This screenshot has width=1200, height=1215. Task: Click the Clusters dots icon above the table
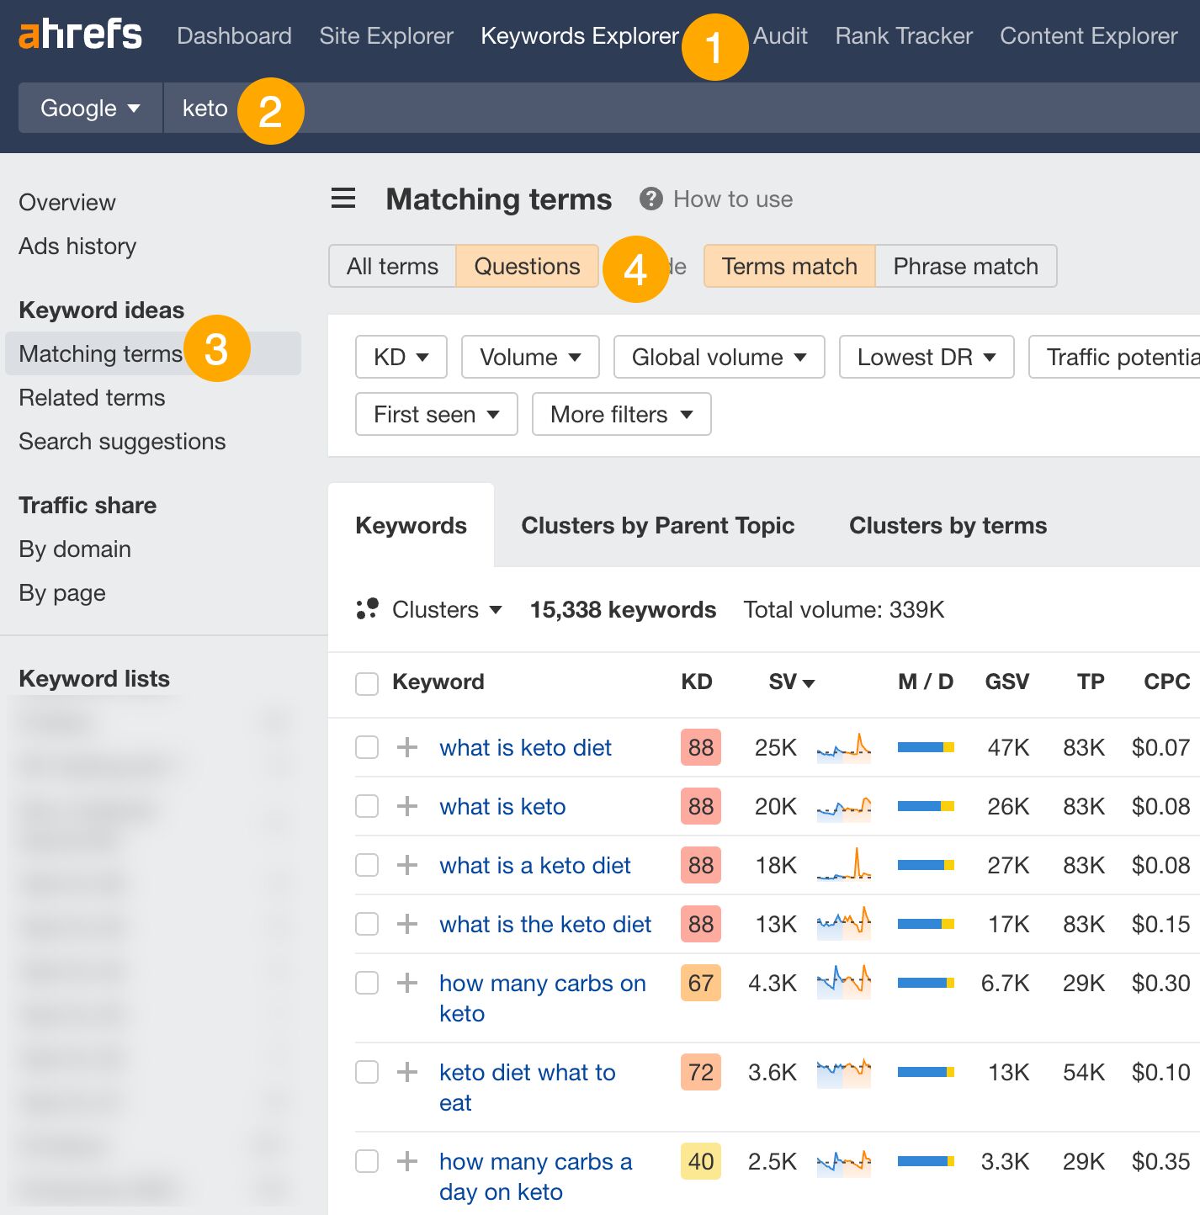click(x=369, y=608)
